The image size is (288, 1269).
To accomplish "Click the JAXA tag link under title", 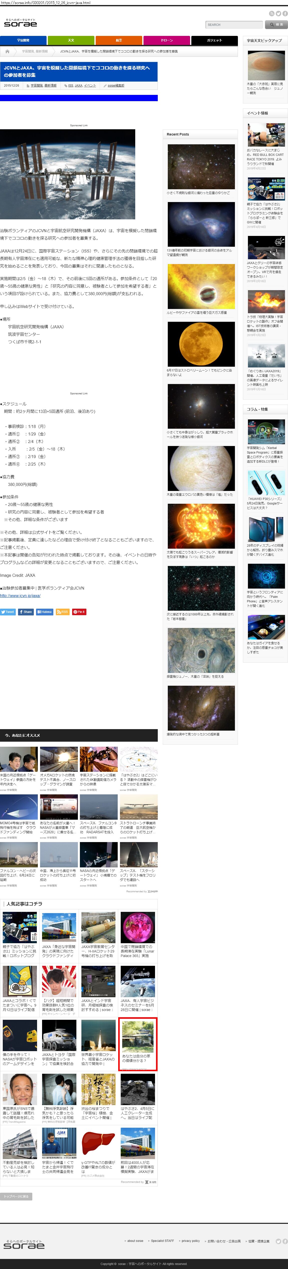I will 79,85.
